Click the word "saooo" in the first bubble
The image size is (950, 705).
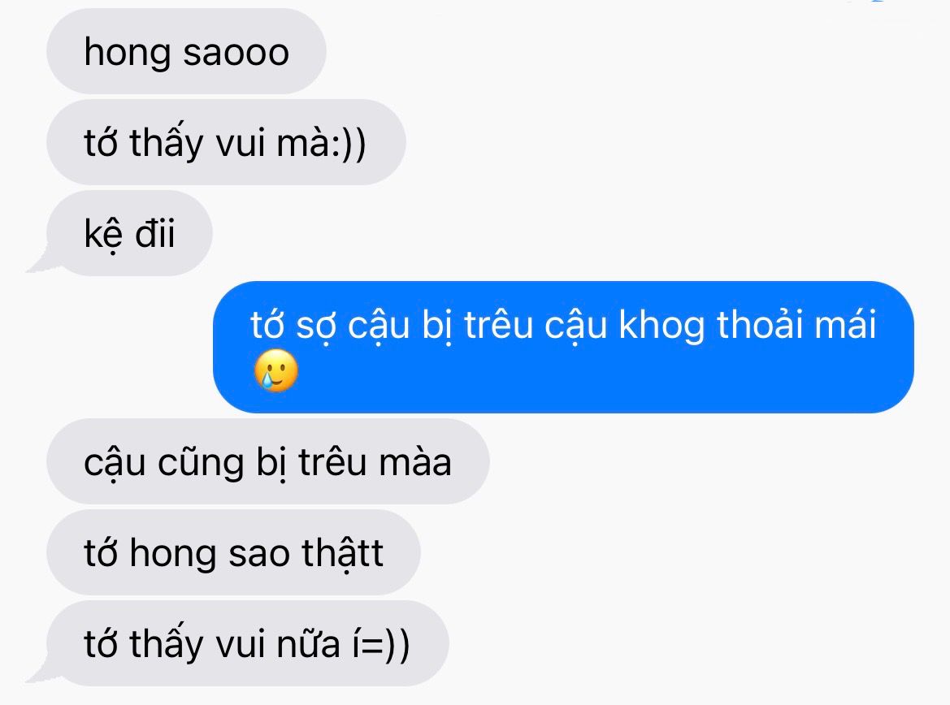pos(236,53)
